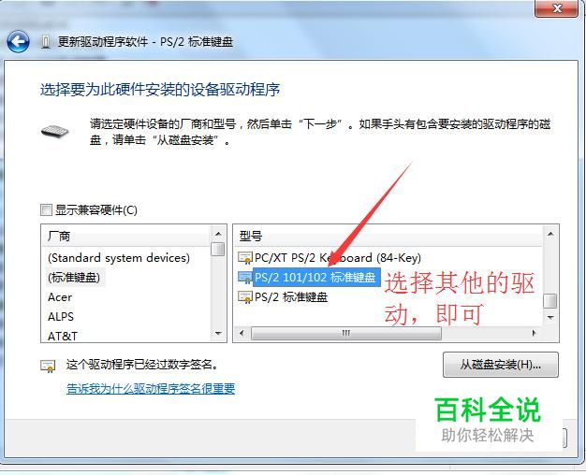Image resolution: width=586 pixels, height=475 pixels.
Task: Go back with the blue arrow button
Action: coord(18,41)
